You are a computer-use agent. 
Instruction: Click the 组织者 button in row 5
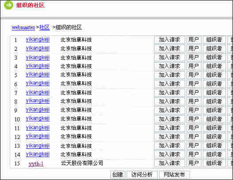214,75
